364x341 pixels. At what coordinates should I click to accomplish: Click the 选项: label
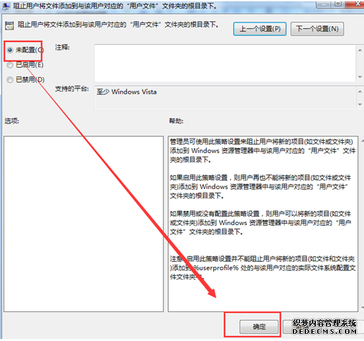pyautogui.click(x=12, y=120)
